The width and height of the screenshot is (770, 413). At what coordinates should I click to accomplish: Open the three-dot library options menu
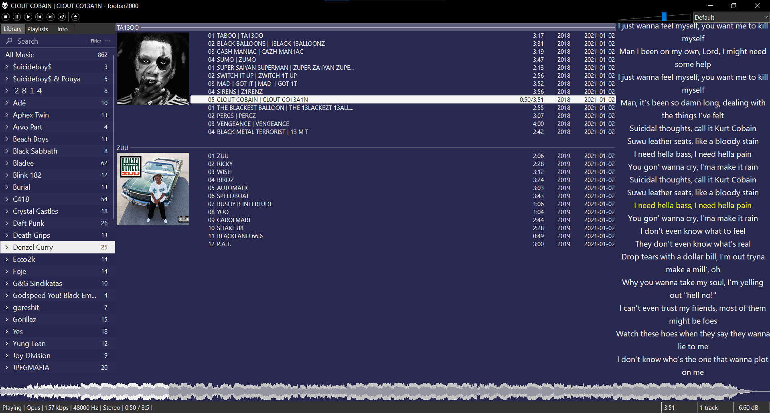coord(107,41)
